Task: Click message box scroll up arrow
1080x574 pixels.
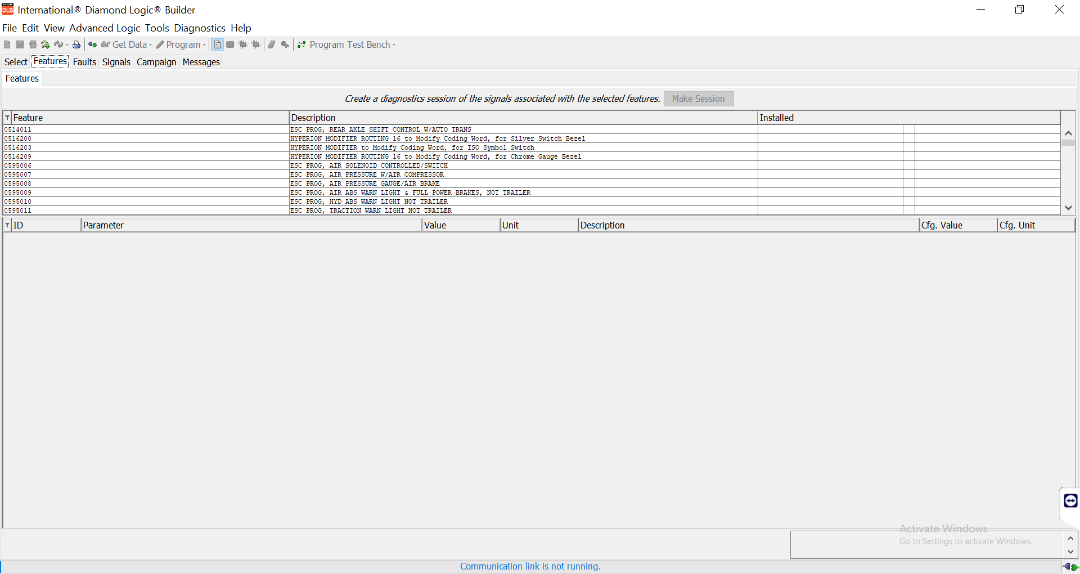Action: click(1071, 539)
